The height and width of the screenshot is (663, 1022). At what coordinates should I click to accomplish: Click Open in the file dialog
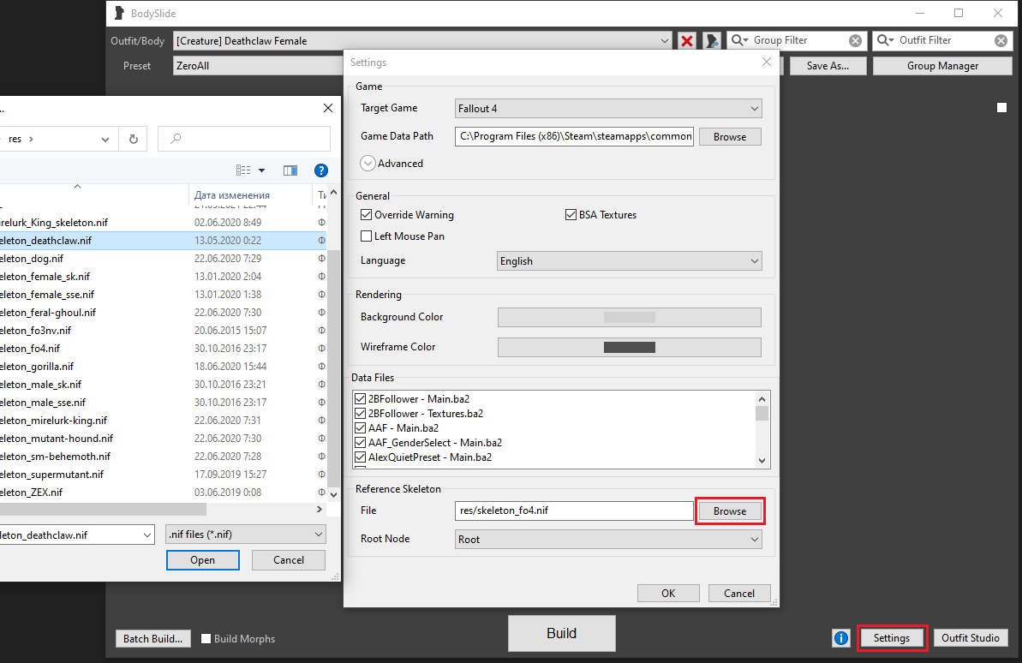pos(203,560)
